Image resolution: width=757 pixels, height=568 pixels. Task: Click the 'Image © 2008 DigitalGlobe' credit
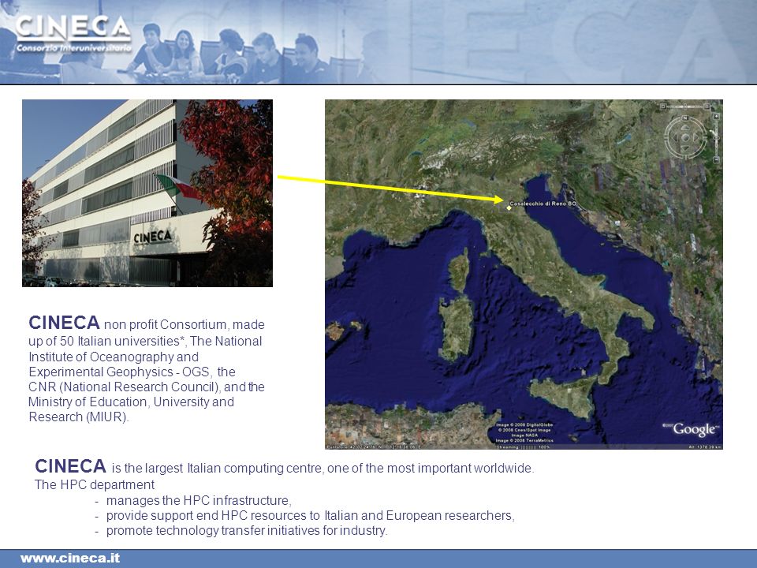coord(524,424)
